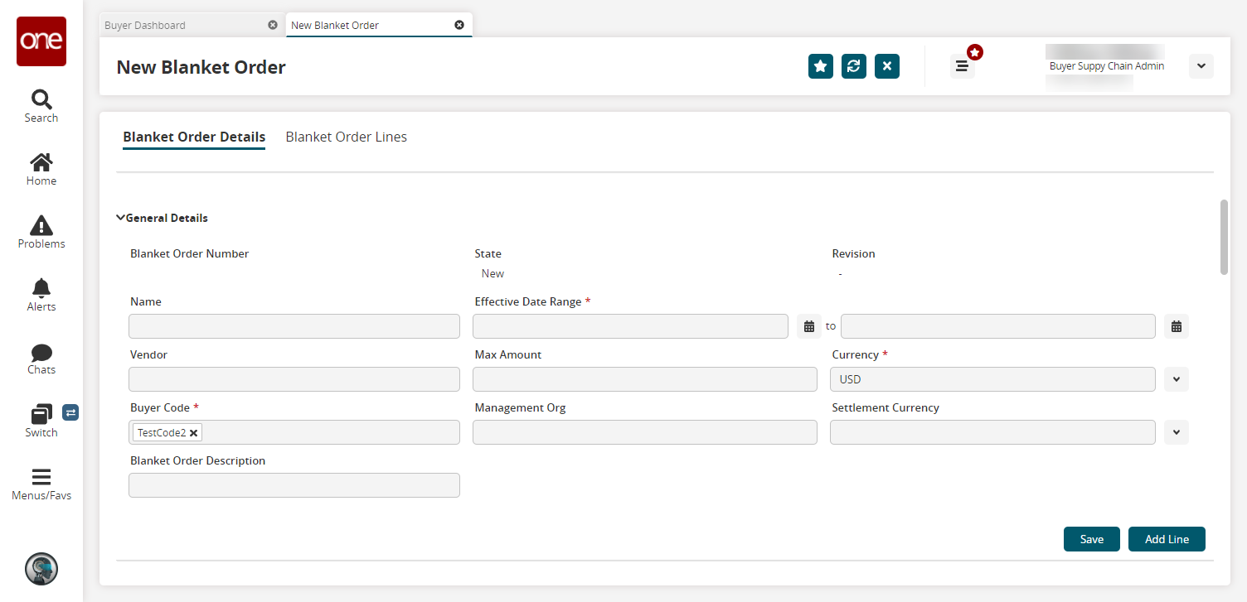Click the Add Line button
Viewport: 1247px width, 602px height.
1166,539
